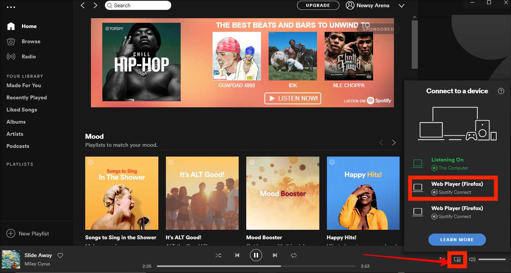The image size is (511, 273).
Task: Skip to next track
Action: (x=275, y=256)
